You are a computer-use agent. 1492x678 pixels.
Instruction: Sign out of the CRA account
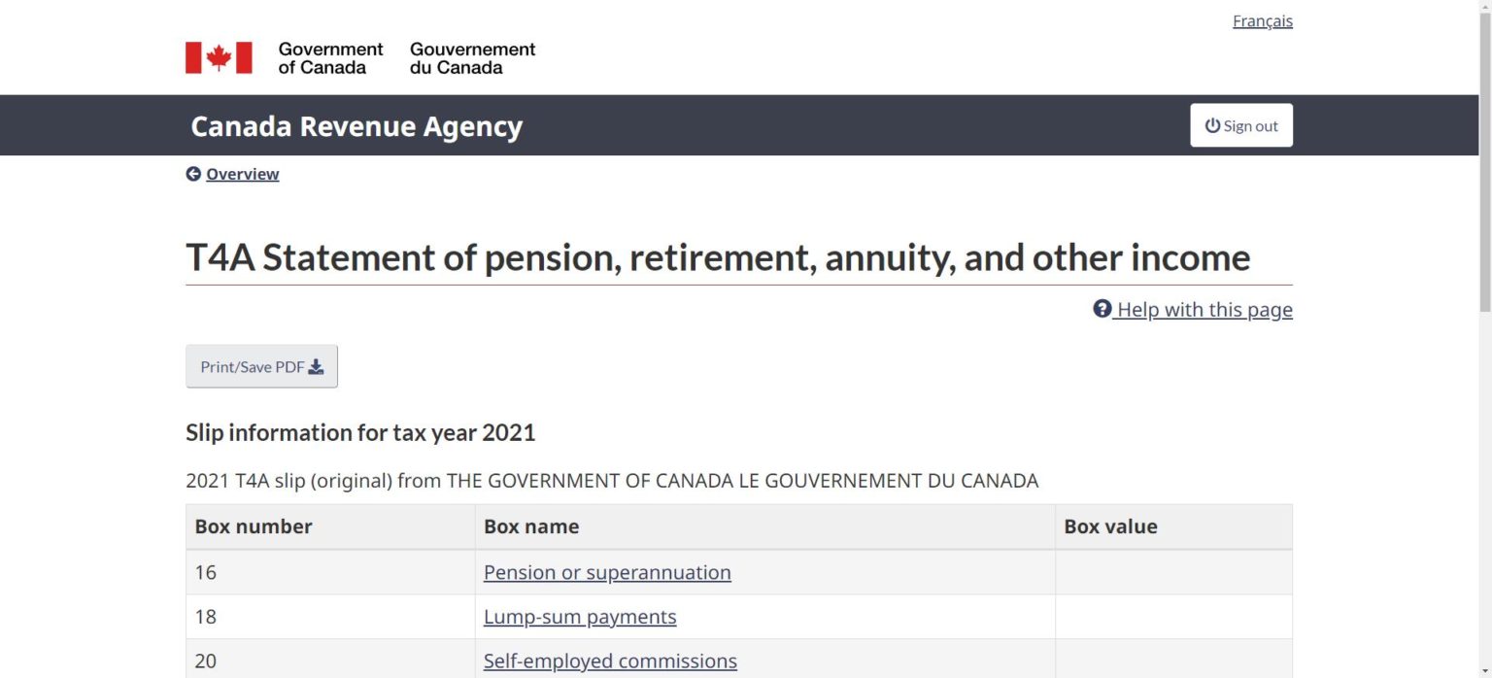pyautogui.click(x=1241, y=125)
